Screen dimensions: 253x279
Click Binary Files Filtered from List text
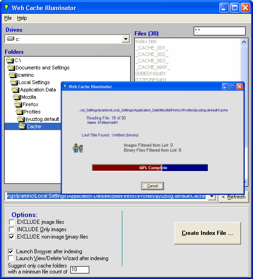coord(152,150)
